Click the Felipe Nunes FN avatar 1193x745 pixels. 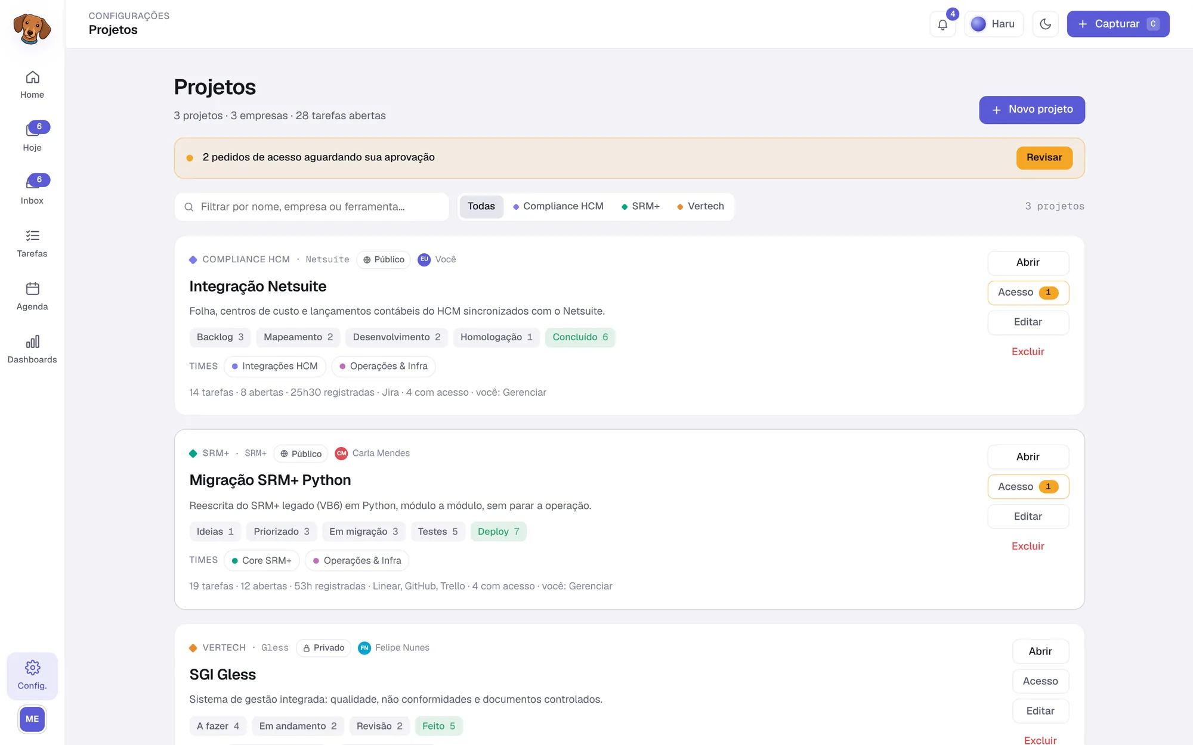(364, 648)
